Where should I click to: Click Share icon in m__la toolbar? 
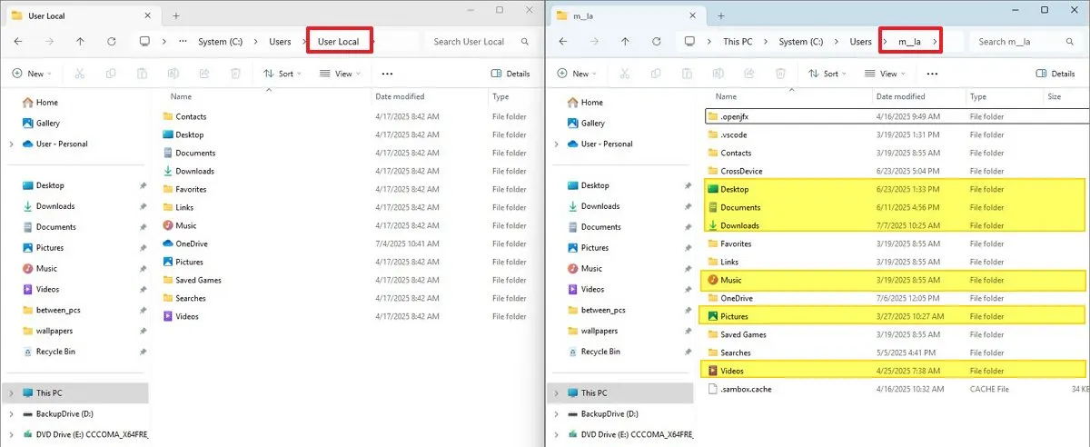[x=748, y=74]
